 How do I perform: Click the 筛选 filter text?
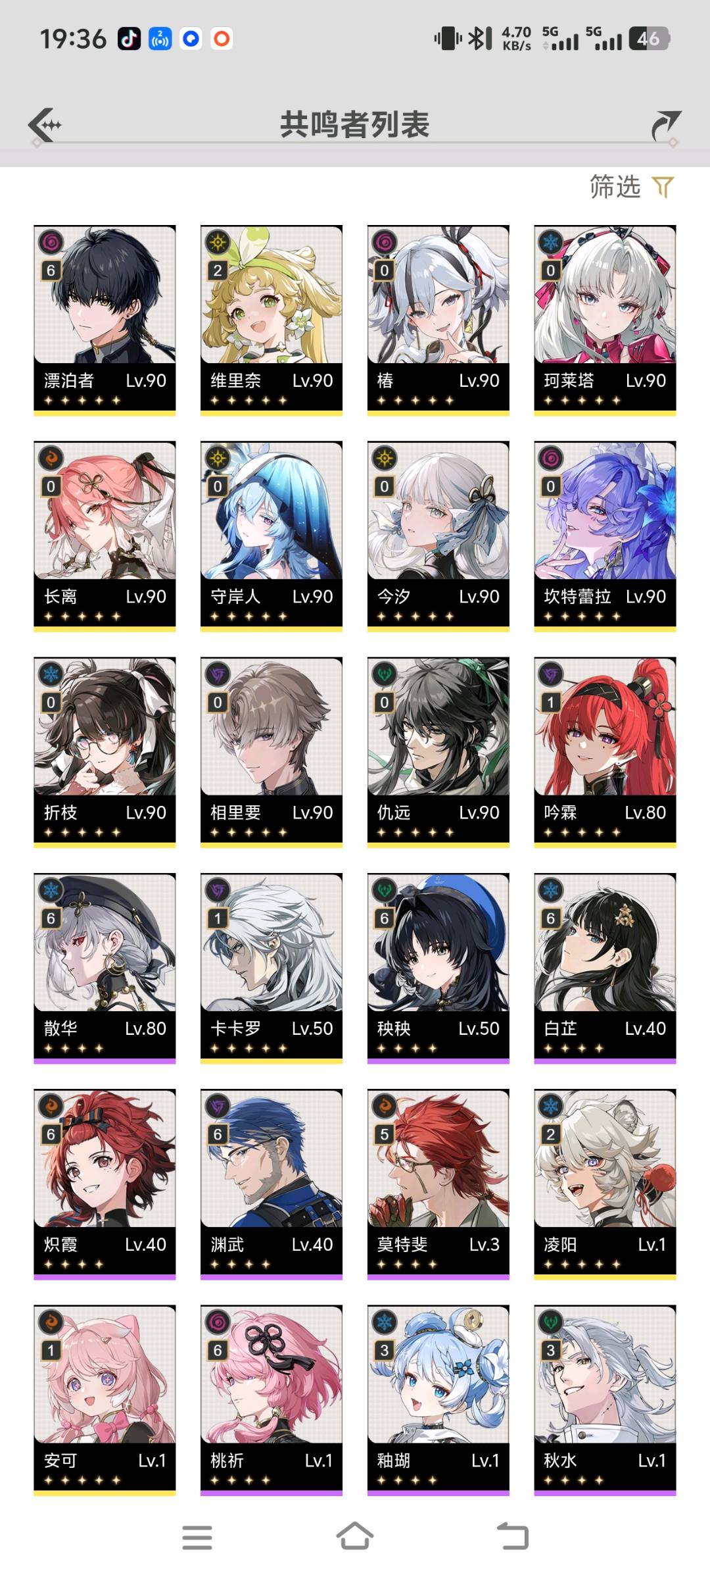click(x=615, y=187)
